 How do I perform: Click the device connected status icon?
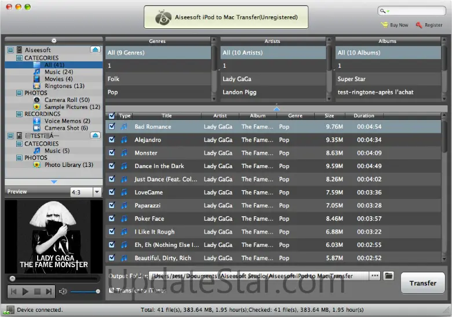click(x=9, y=310)
